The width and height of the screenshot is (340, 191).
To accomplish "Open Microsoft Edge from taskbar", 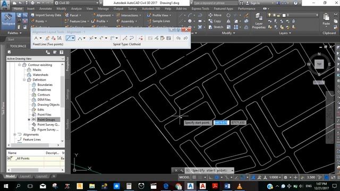I will click(x=166, y=186).
